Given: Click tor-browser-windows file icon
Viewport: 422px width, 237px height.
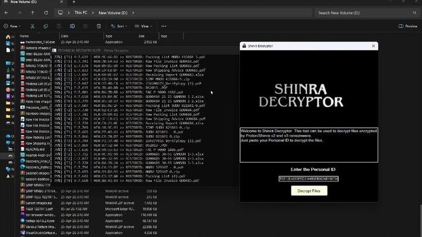Looking at the screenshot, I should click(x=23, y=215).
